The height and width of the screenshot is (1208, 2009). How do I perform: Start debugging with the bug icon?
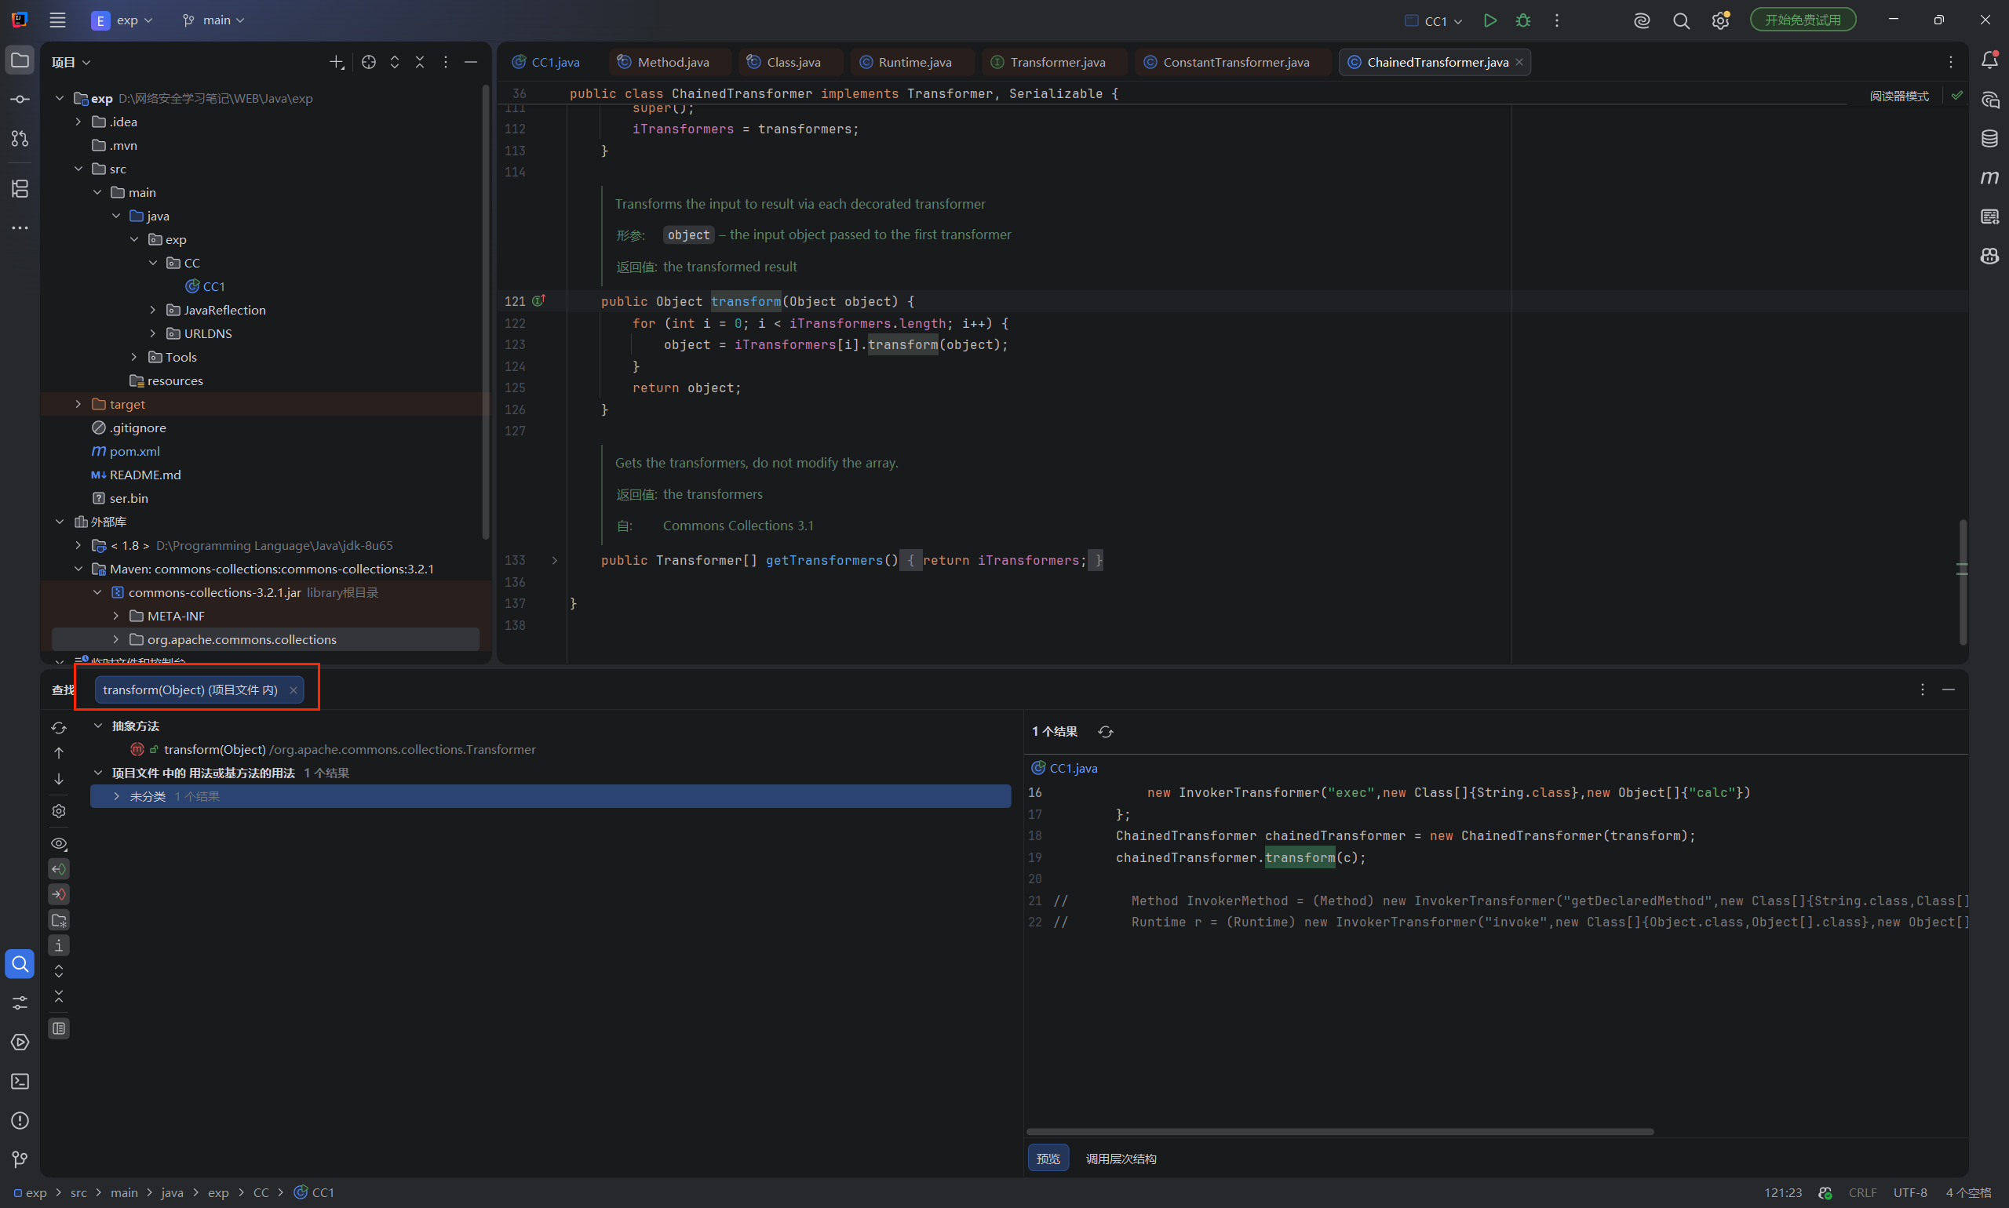click(1522, 20)
